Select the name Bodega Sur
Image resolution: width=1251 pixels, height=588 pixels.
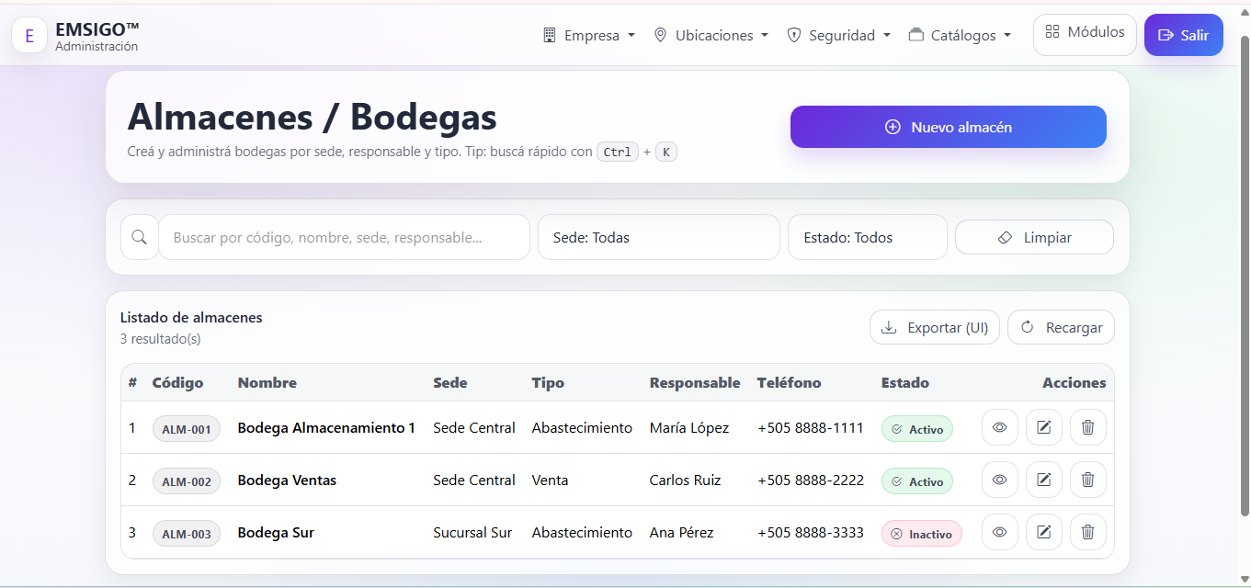276,533
